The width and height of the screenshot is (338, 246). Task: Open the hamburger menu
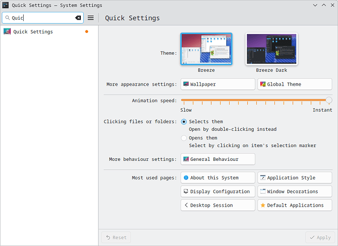pos(91,18)
